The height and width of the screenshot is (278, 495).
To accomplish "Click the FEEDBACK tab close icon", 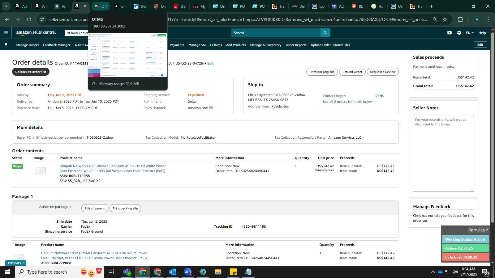I will tap(24, 263).
